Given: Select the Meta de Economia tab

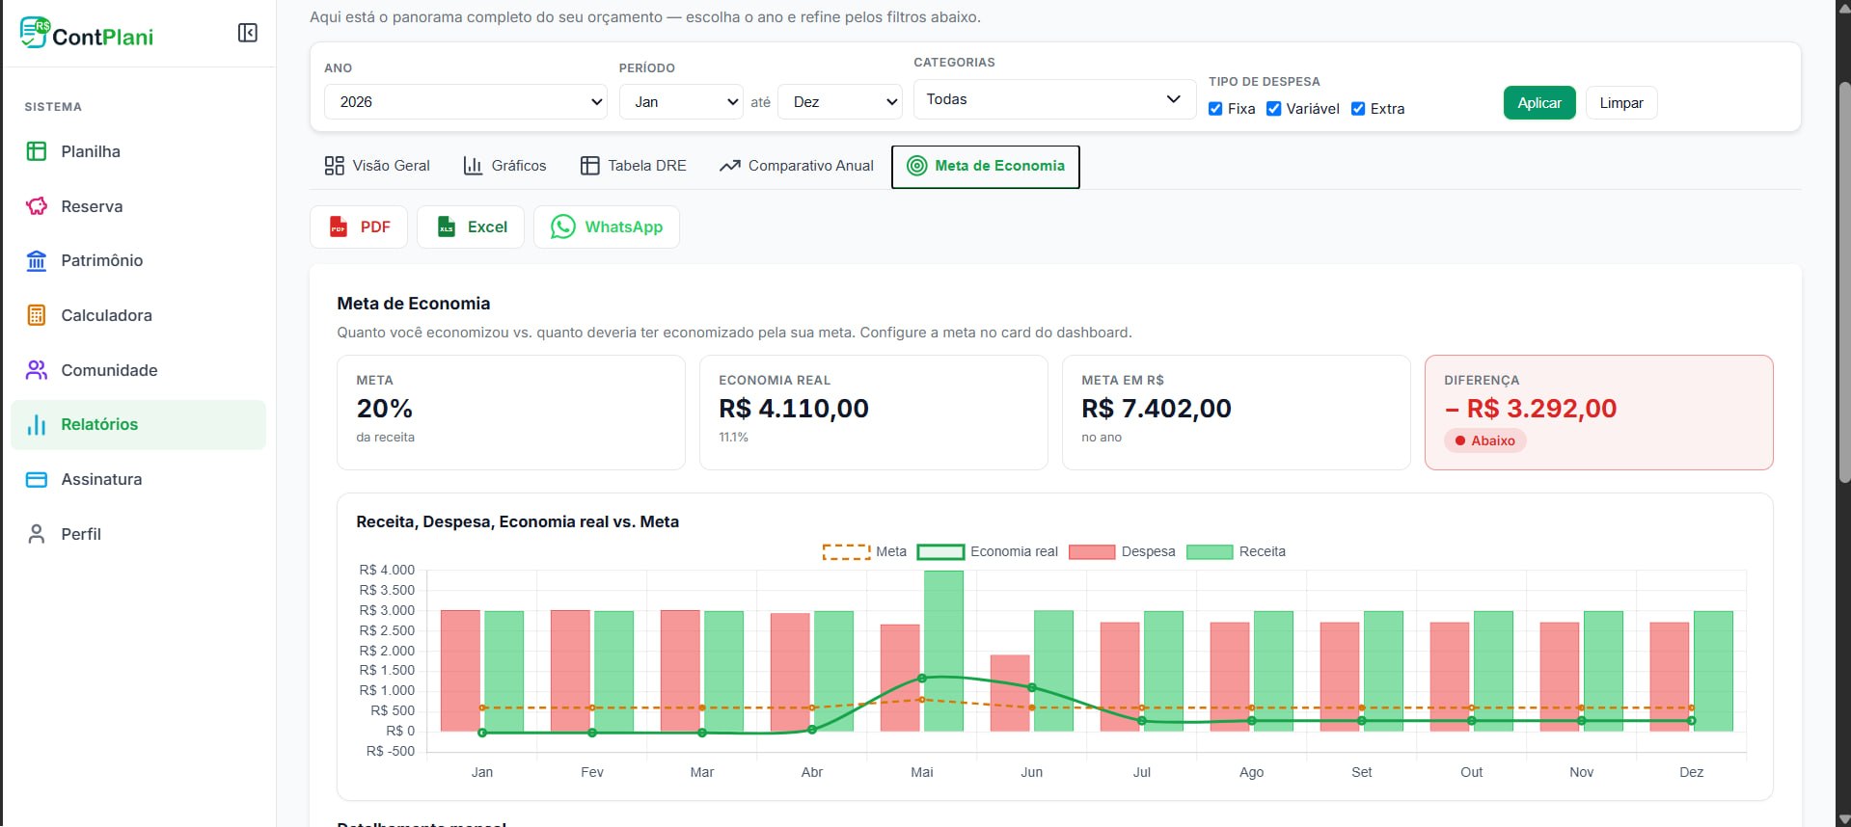Looking at the screenshot, I should coord(985,166).
